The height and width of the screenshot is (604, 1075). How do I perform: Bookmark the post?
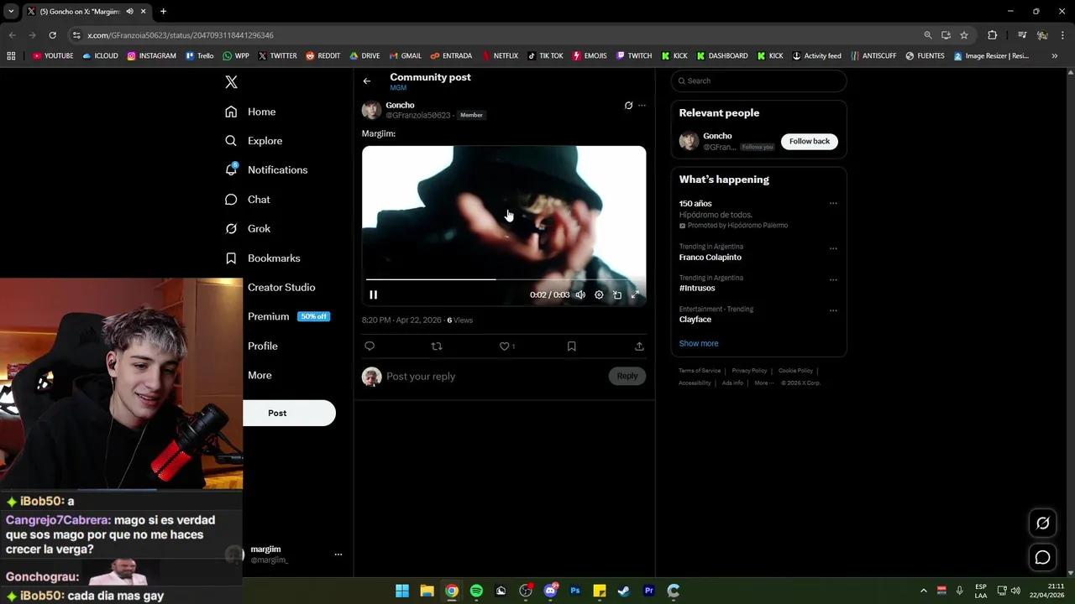(x=572, y=346)
